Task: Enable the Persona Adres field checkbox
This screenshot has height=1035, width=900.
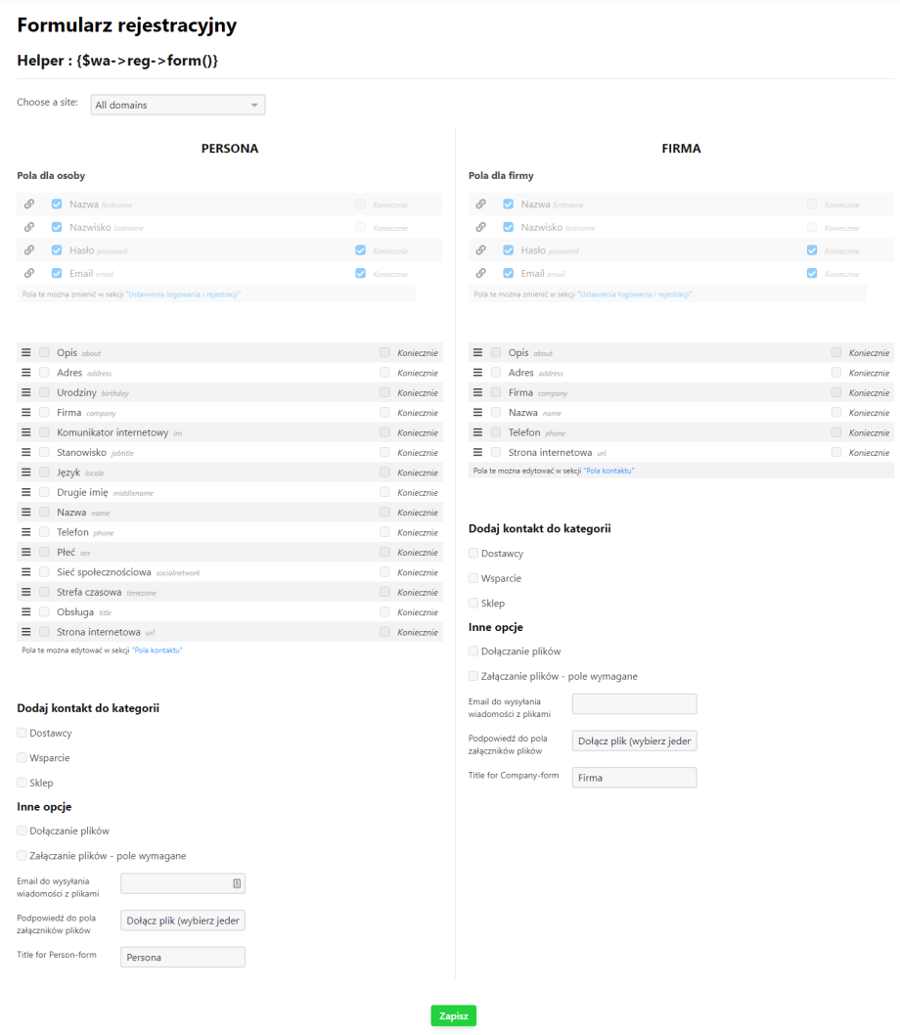Action: click(45, 373)
